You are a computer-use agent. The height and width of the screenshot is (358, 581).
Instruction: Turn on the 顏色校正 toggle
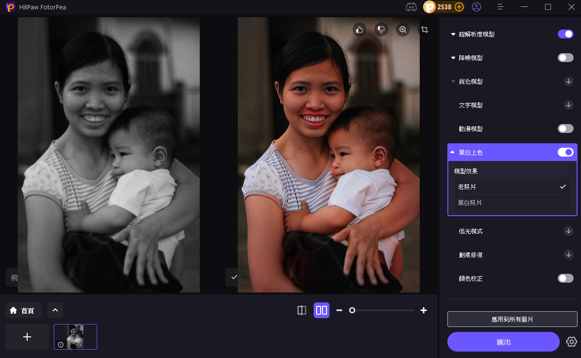point(565,278)
